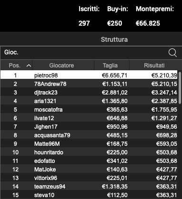
Task: Click the Gioc. search field
Action: 84,52
